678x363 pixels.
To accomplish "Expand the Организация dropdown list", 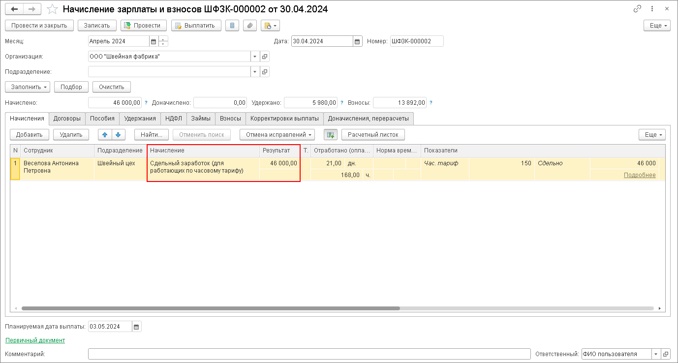I will 255,57.
